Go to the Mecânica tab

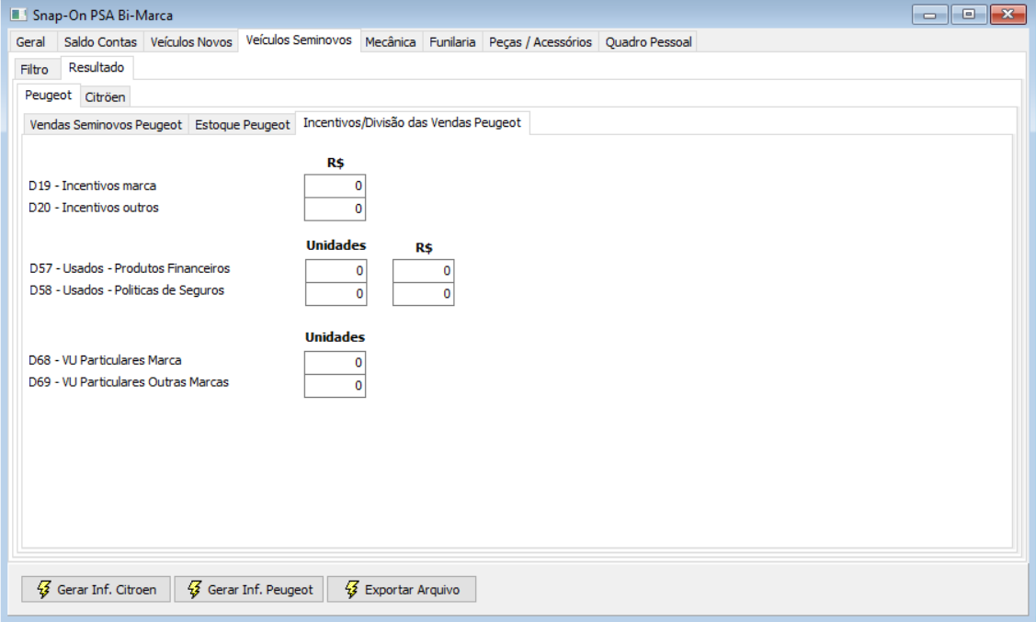[391, 41]
